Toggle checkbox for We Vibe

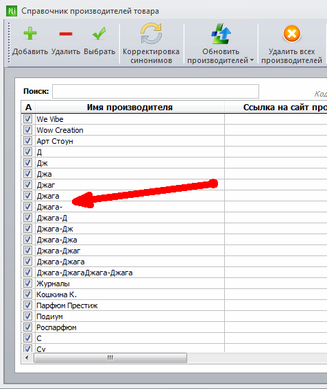pyautogui.click(x=27, y=119)
